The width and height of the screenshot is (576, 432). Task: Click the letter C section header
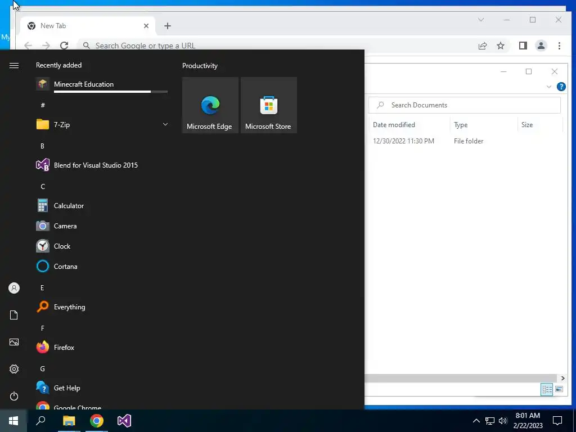coord(43,187)
